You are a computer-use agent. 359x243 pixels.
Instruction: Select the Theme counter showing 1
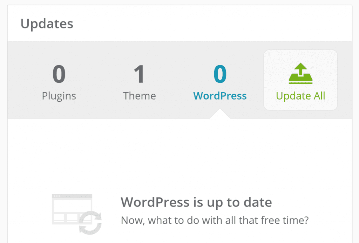[x=139, y=74]
